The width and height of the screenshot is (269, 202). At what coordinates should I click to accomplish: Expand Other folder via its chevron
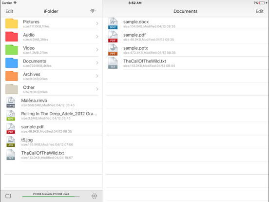[x=97, y=89]
